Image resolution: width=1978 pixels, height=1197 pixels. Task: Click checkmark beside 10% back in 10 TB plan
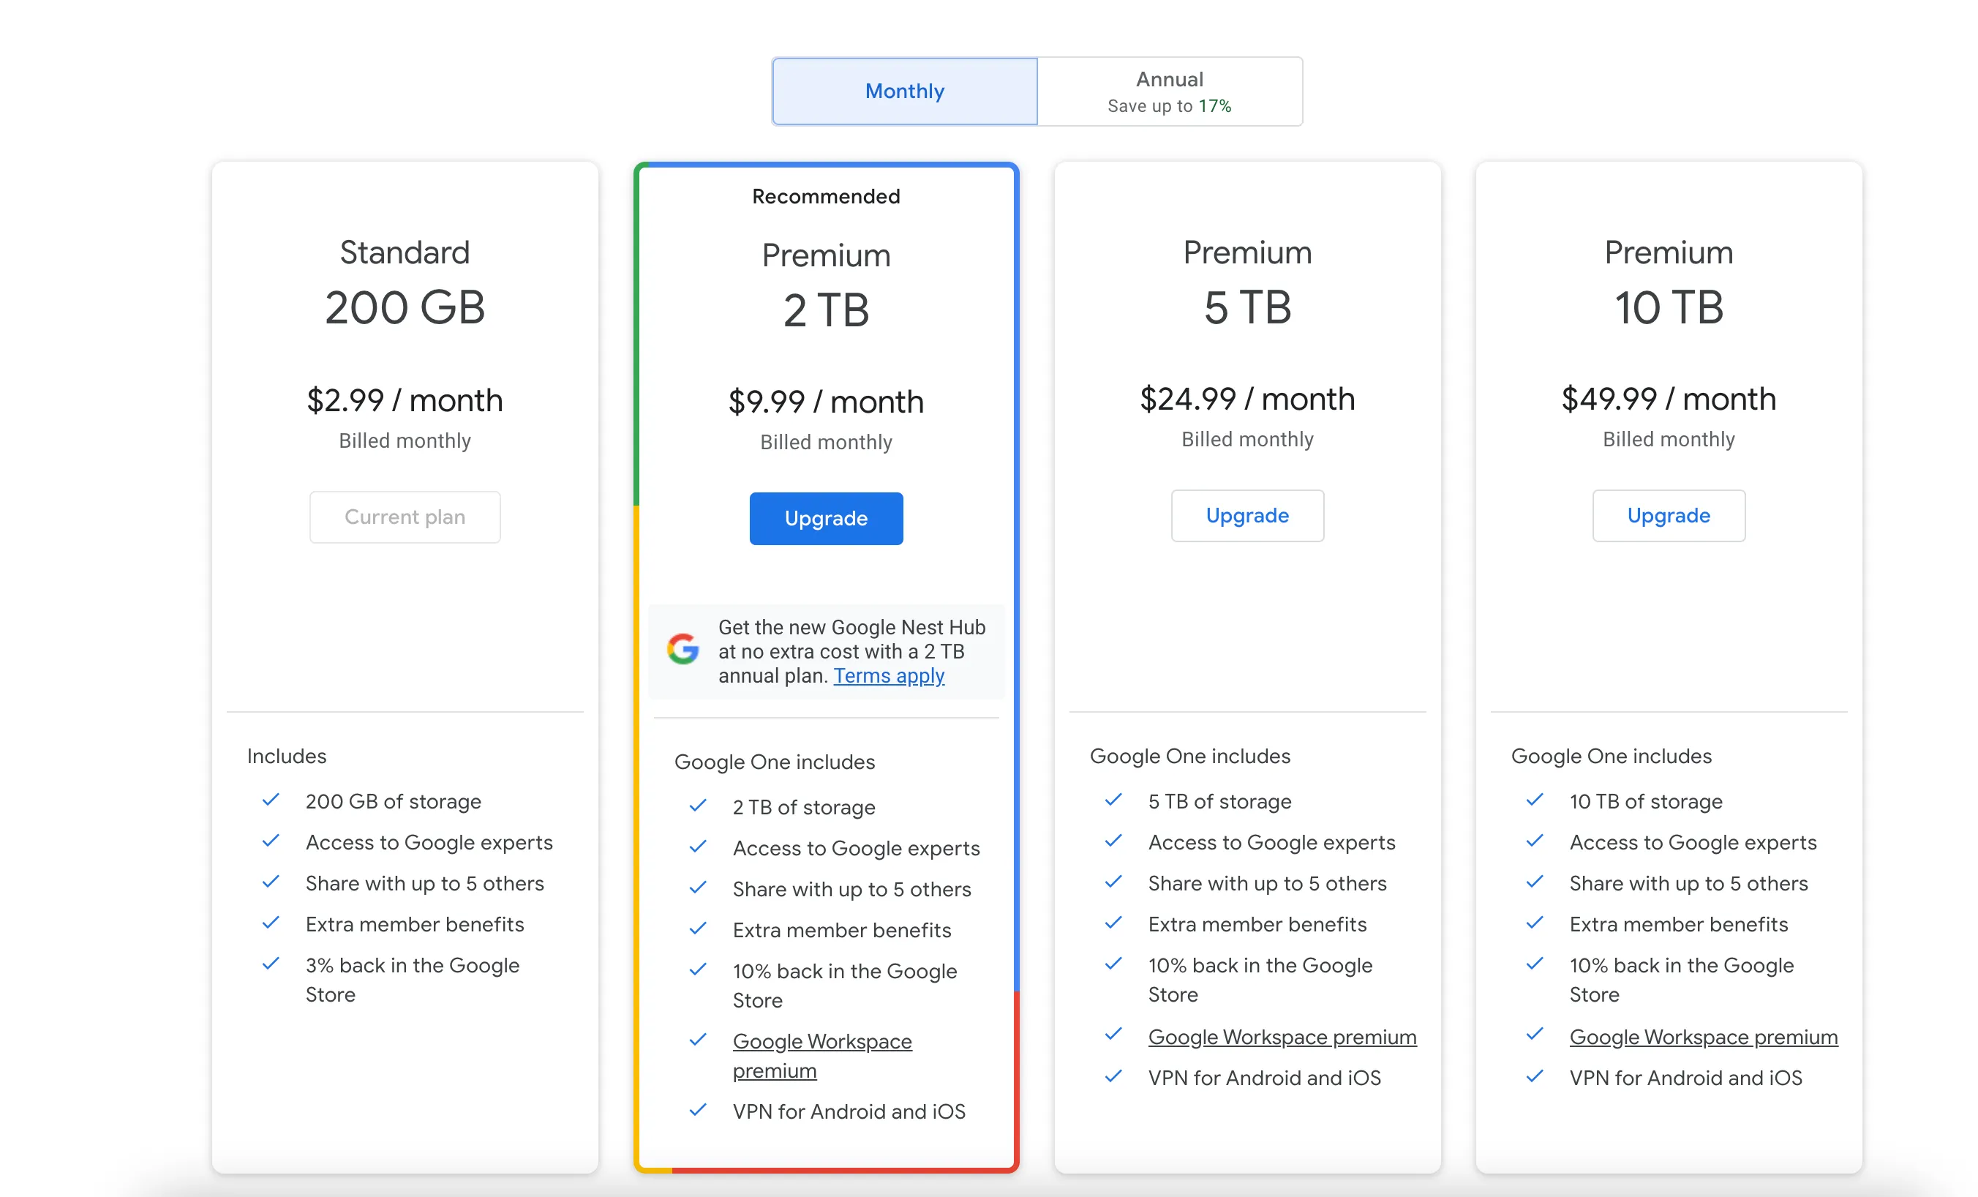click(1535, 964)
